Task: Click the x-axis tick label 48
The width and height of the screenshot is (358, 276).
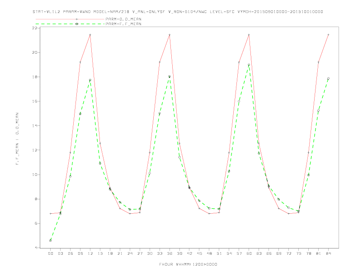Action: [x=209, y=253]
